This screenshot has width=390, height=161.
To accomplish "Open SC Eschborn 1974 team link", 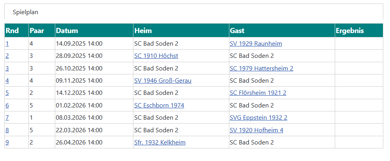I will click(x=159, y=105).
